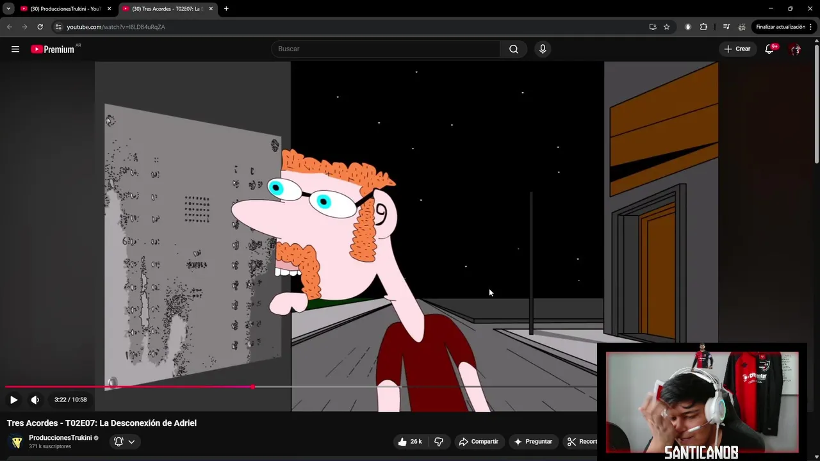Open the Compartir share dialog

(479, 441)
